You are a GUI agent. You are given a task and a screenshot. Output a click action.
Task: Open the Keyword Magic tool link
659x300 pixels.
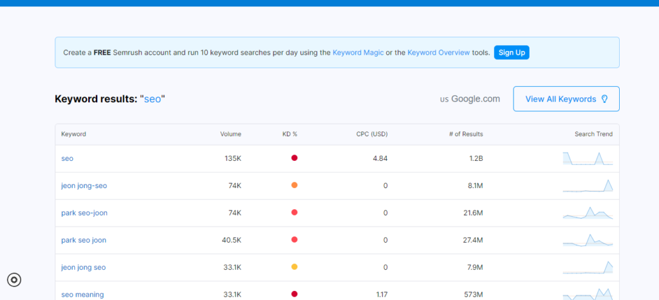(x=358, y=53)
